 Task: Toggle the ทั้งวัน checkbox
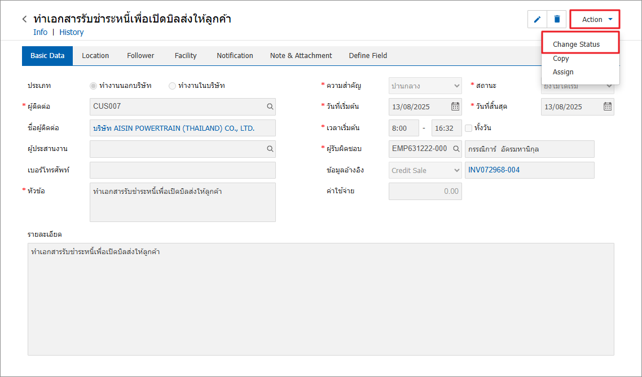click(468, 128)
